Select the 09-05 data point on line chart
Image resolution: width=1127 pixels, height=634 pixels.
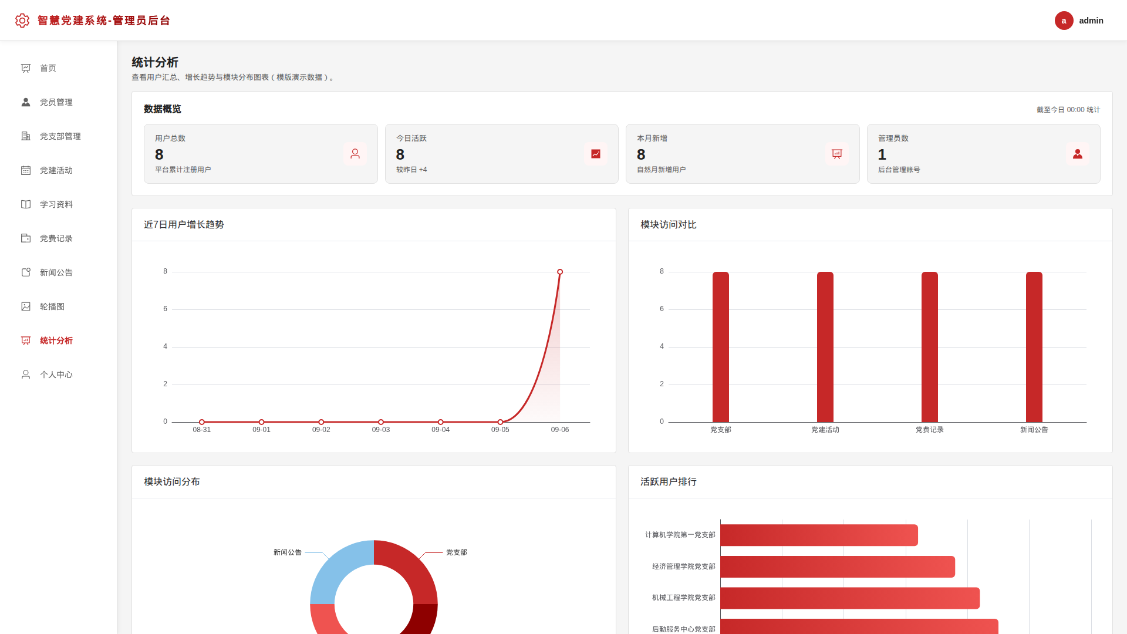click(500, 422)
